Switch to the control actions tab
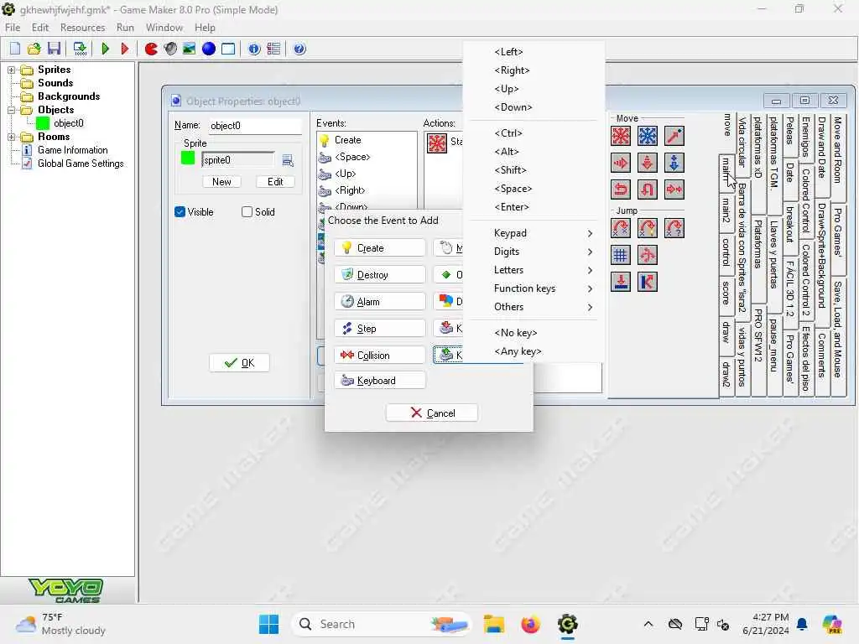This screenshot has width=859, height=644. (x=726, y=252)
